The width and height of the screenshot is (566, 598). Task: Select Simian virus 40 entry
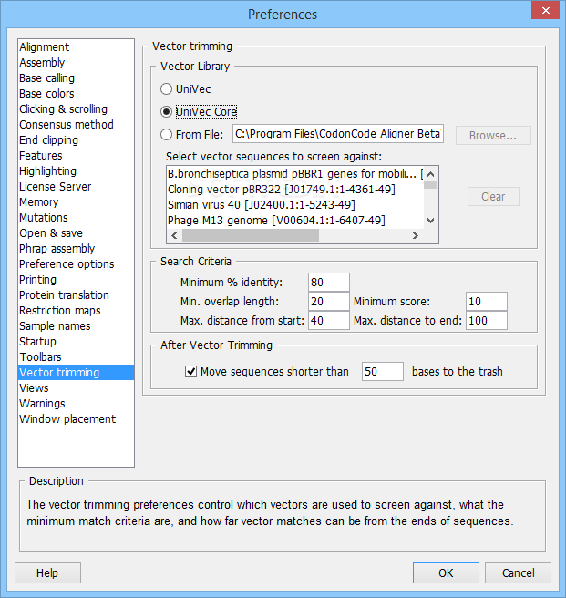(295, 205)
